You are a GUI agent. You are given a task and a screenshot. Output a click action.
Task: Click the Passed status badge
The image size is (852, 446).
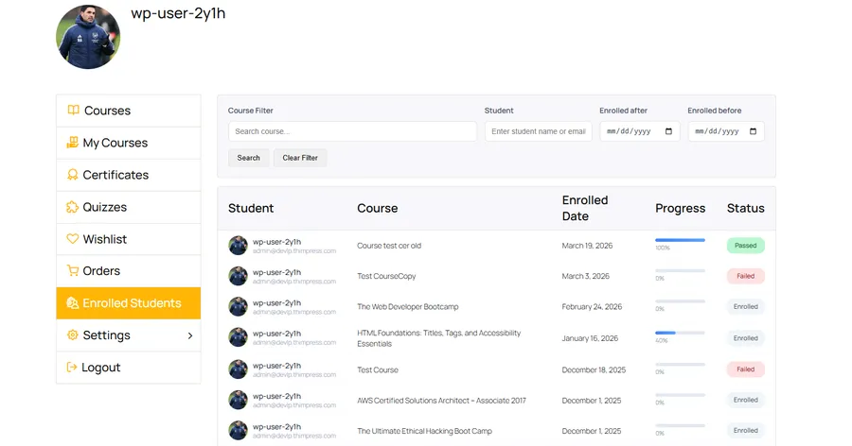pos(746,246)
